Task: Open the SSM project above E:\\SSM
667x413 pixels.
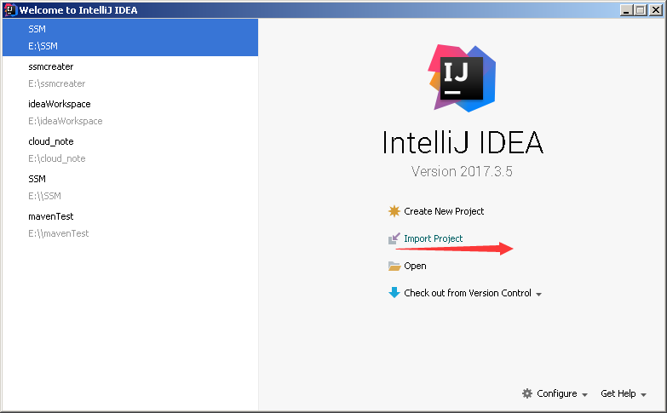Action: tap(130, 187)
